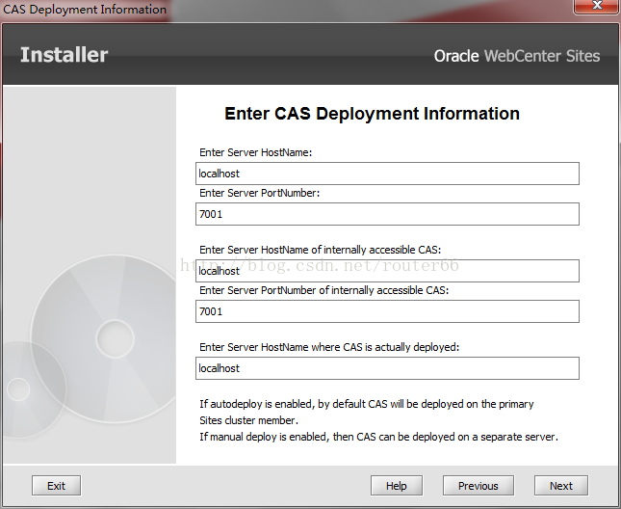Select the 'If autodeploy is enabled' note text
The image size is (621, 509).
point(367,404)
